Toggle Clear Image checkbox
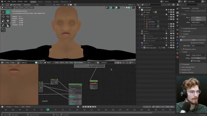Viewport: 207px width, 116px height. click(x=192, y=61)
